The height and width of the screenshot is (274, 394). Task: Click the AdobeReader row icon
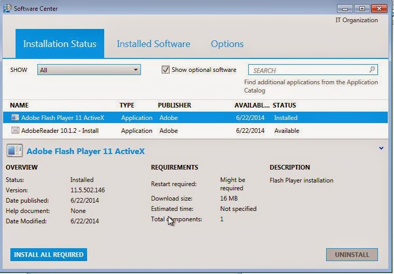click(15, 130)
